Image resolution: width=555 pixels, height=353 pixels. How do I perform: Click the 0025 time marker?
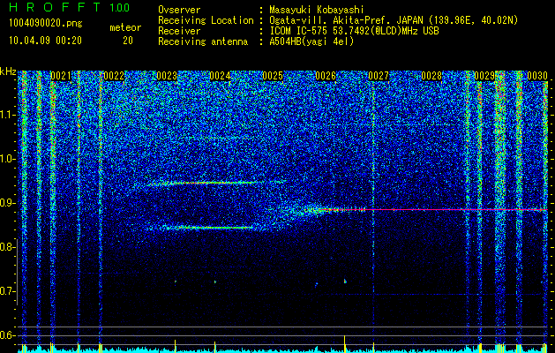[273, 76]
